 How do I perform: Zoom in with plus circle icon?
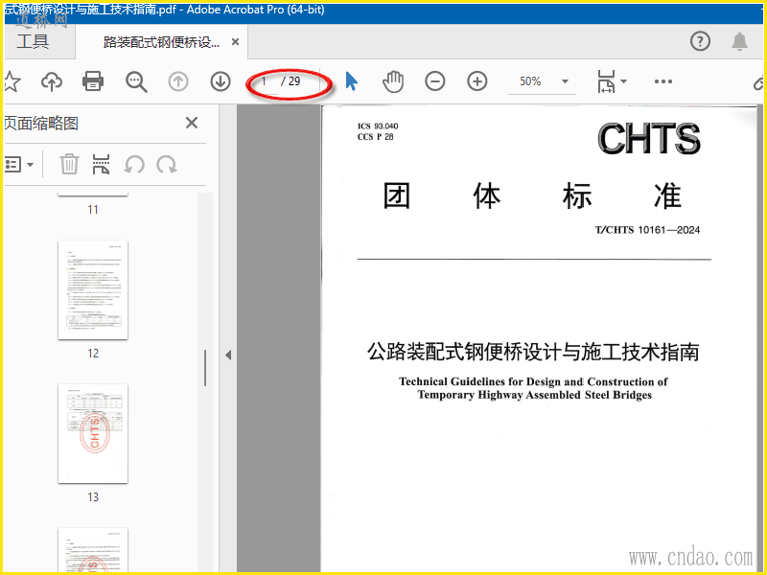click(x=476, y=81)
